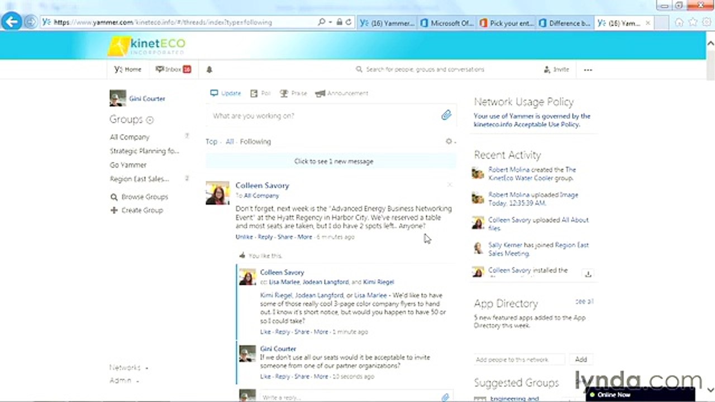The width and height of the screenshot is (715, 402).
Task: Open the feed settings gear dropdown
Action: (450, 142)
